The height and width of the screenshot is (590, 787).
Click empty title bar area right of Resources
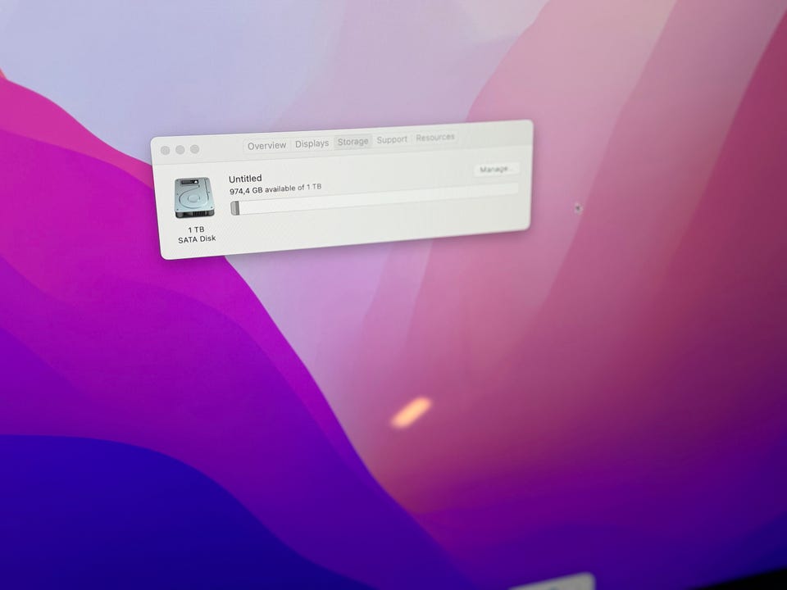click(492, 134)
